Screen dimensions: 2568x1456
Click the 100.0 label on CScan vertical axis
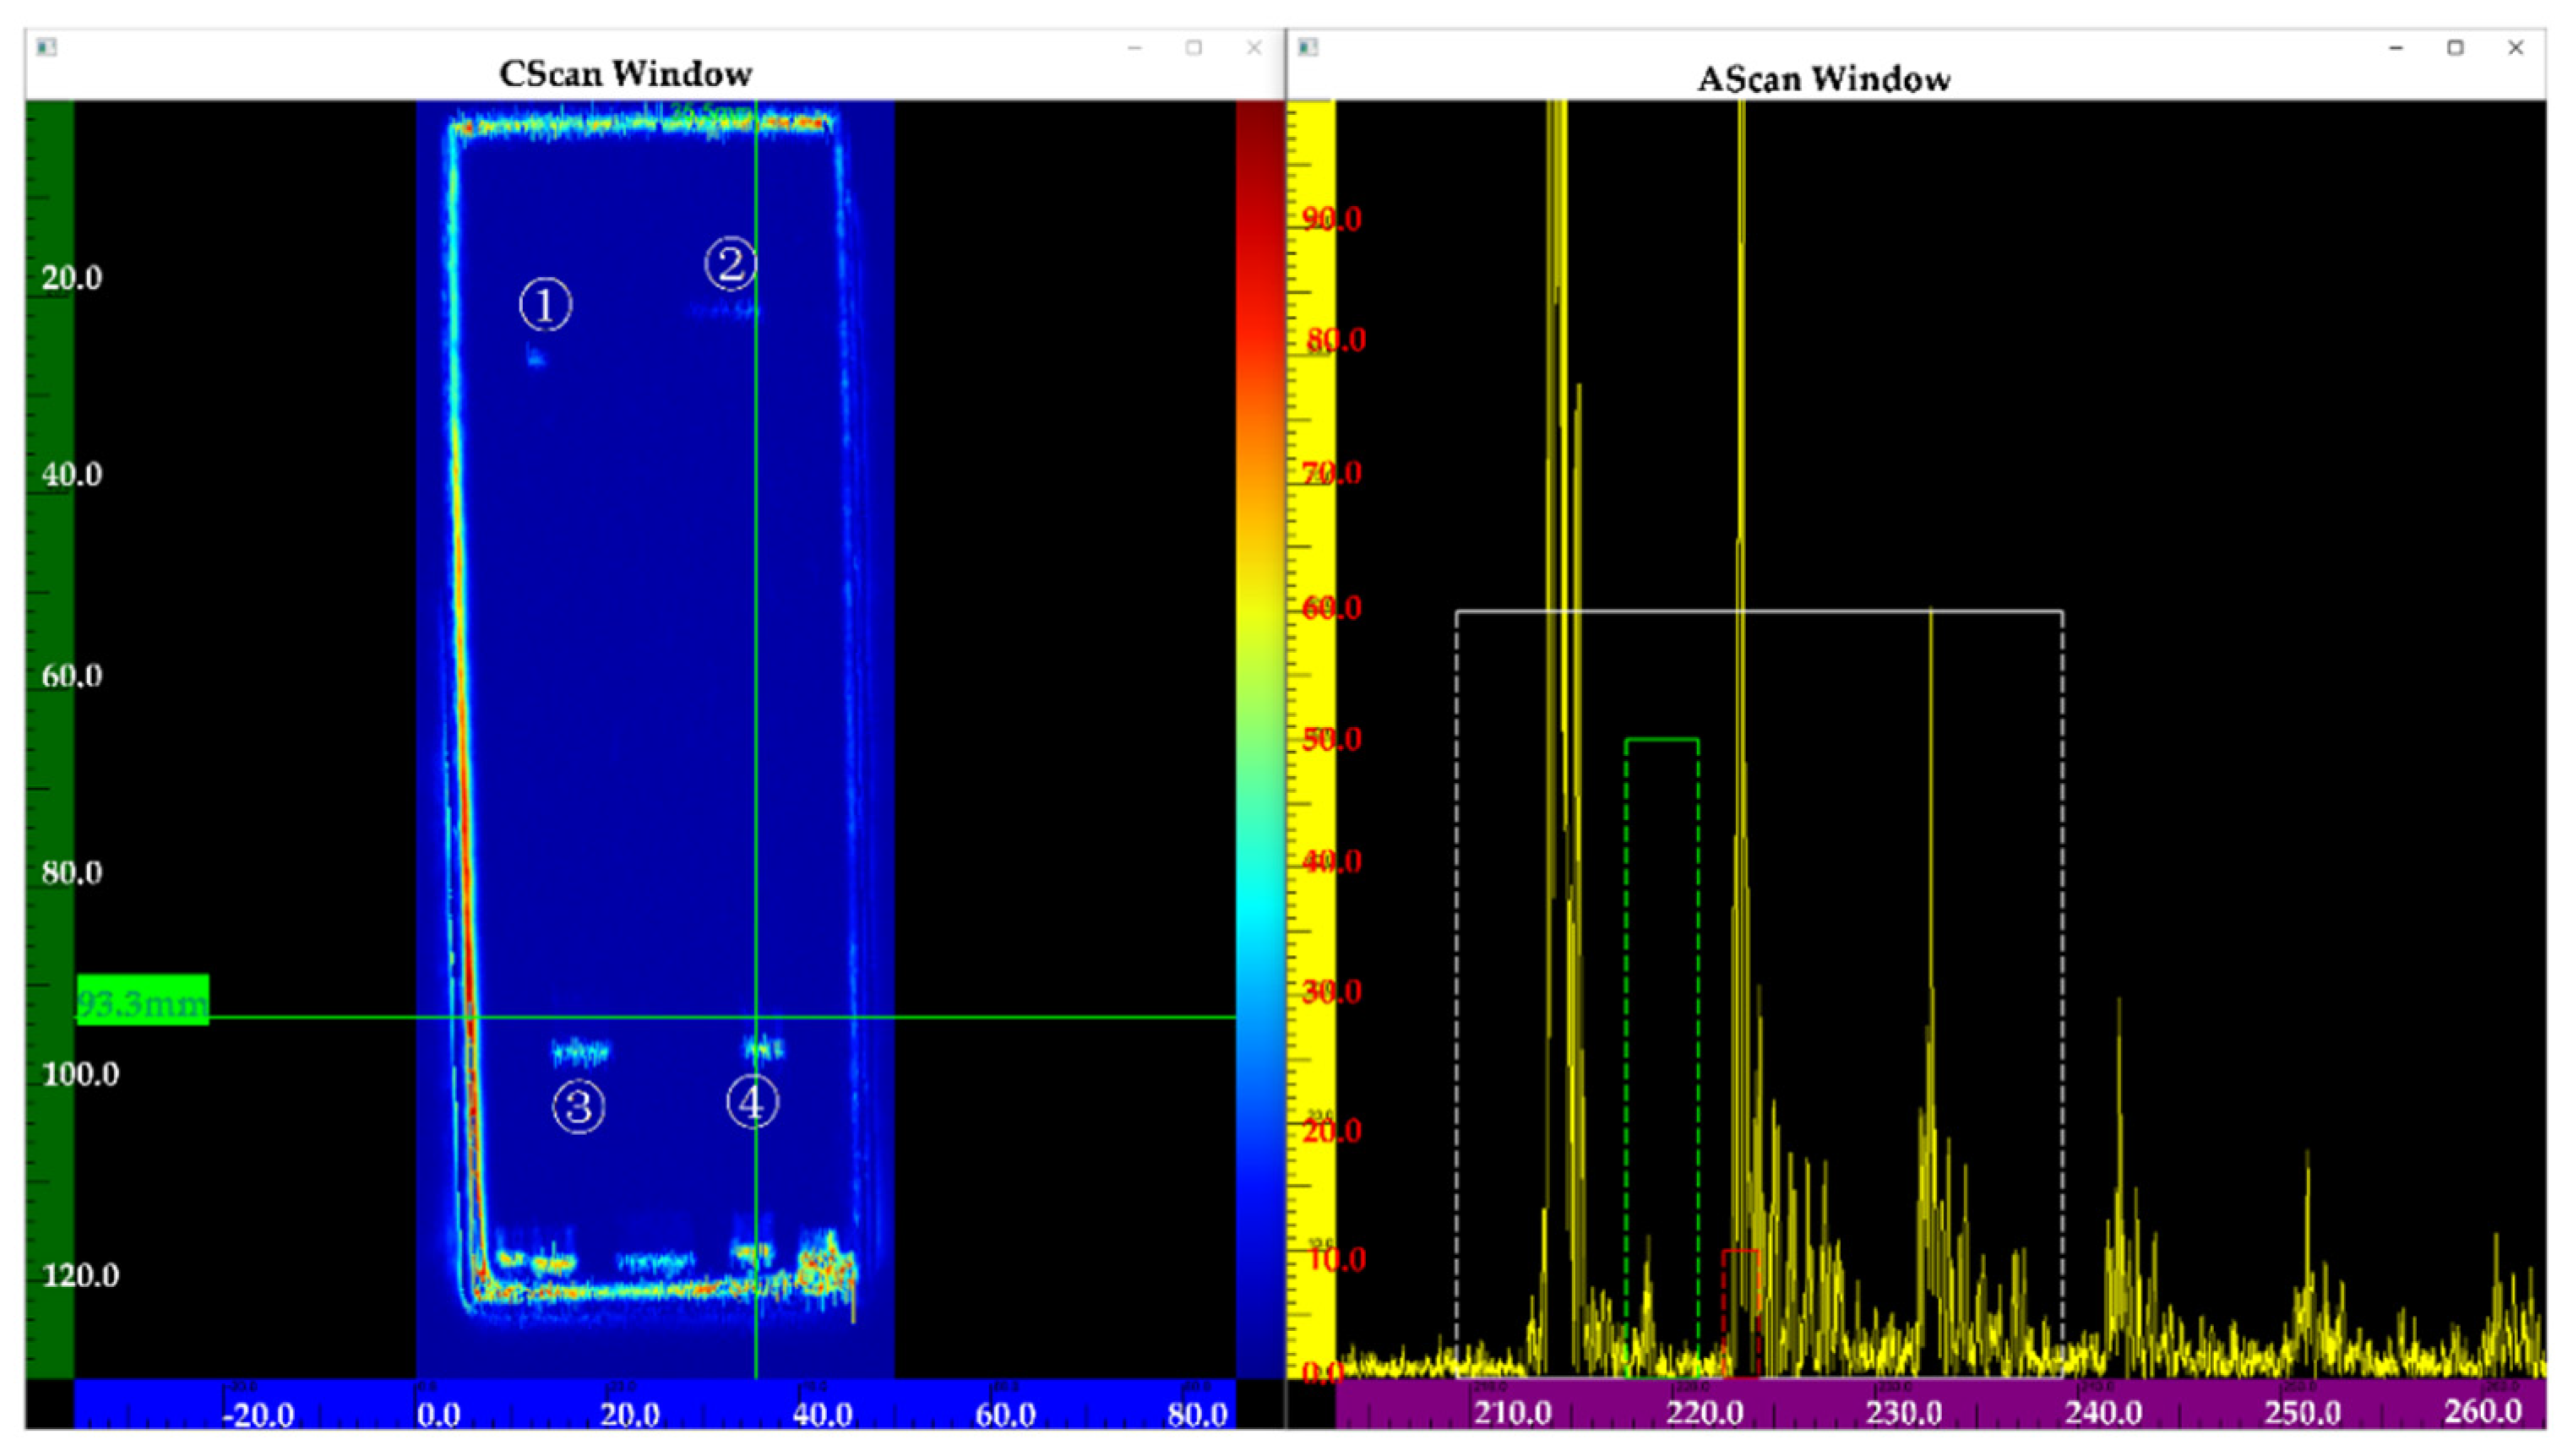tap(80, 1074)
